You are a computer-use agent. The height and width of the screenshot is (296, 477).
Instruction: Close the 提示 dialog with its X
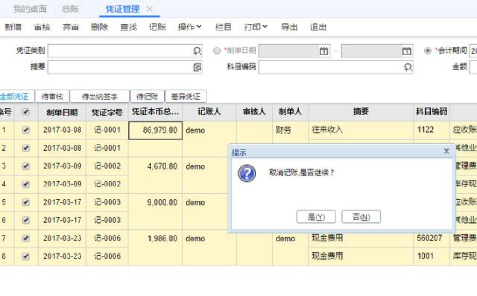447,151
